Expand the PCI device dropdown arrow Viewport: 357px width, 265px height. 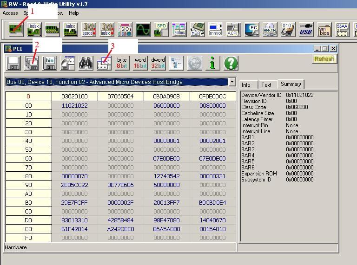(232, 82)
